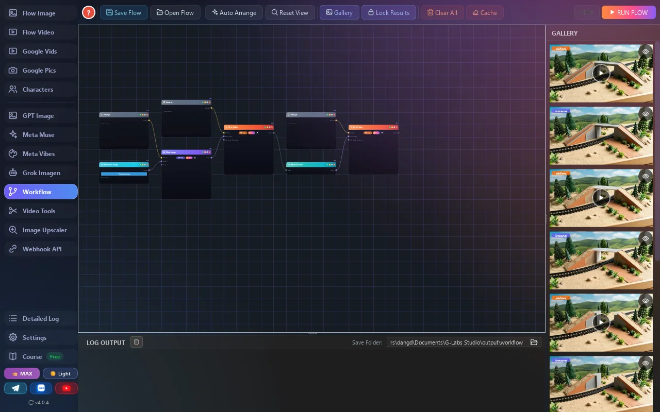Click the MAX plan badge
Viewport: 660px width, 412px height.
(x=22, y=373)
